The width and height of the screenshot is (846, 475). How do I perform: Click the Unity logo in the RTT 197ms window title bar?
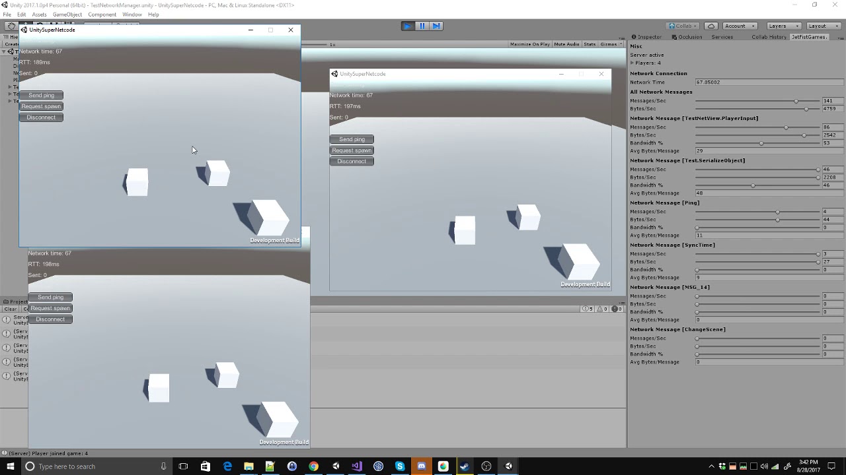coord(334,74)
